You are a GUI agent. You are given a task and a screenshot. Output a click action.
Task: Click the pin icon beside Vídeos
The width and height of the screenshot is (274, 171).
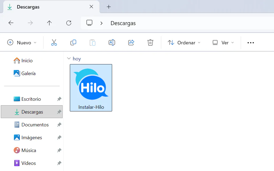pos(59,163)
